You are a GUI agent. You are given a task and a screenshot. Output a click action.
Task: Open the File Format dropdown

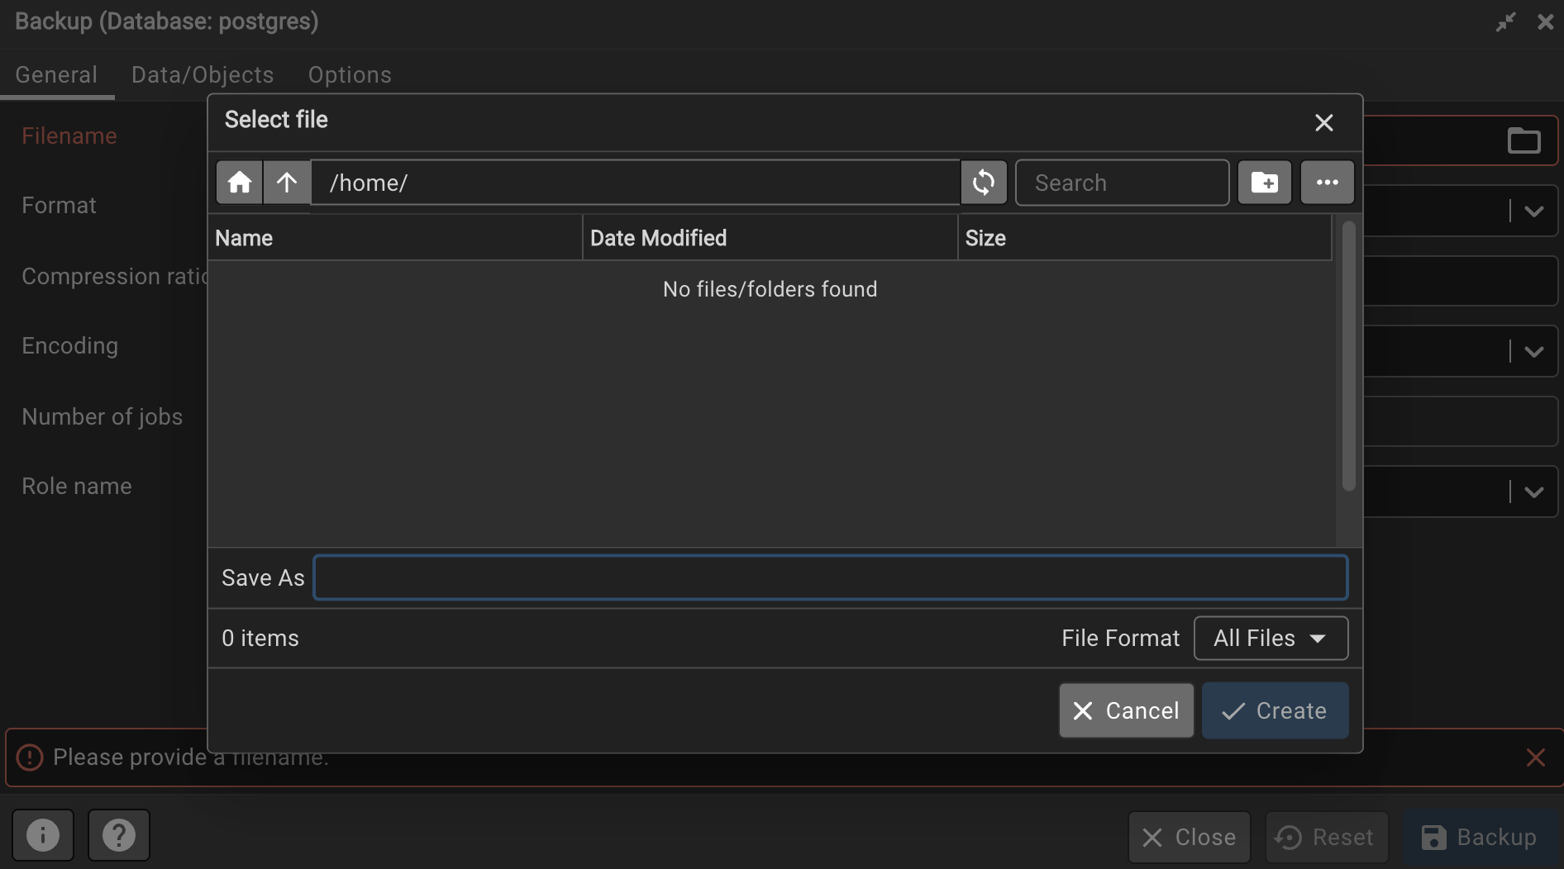tap(1271, 638)
